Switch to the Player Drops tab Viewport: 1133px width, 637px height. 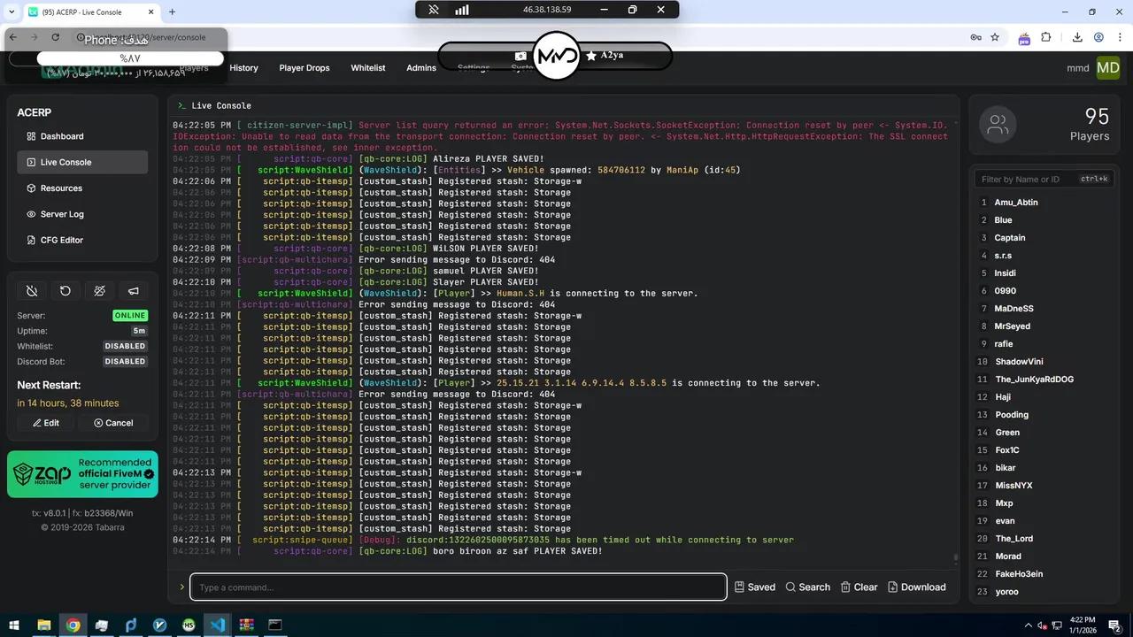304,68
